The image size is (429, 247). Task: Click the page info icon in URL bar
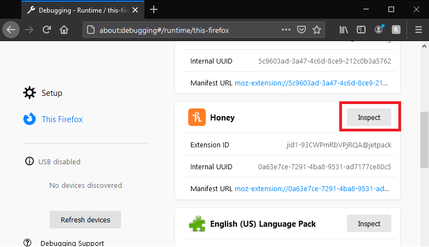tap(91, 30)
